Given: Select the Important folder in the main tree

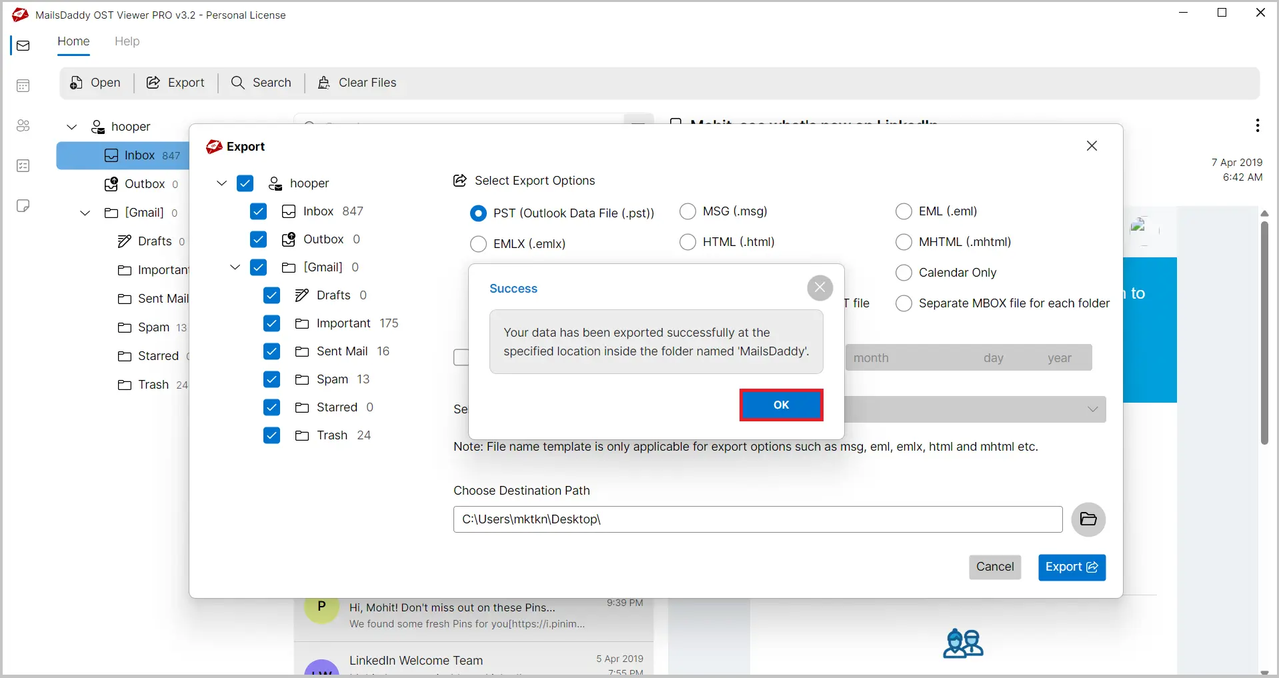Looking at the screenshot, I should (153, 270).
